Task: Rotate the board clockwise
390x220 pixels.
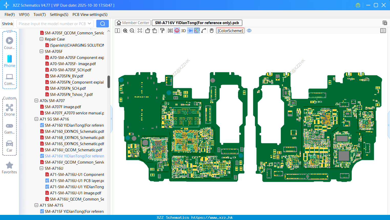Action: (154, 31)
